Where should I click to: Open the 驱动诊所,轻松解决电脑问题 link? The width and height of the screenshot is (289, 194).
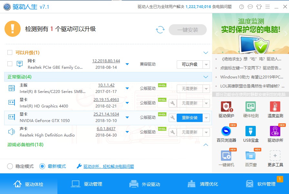(109, 166)
